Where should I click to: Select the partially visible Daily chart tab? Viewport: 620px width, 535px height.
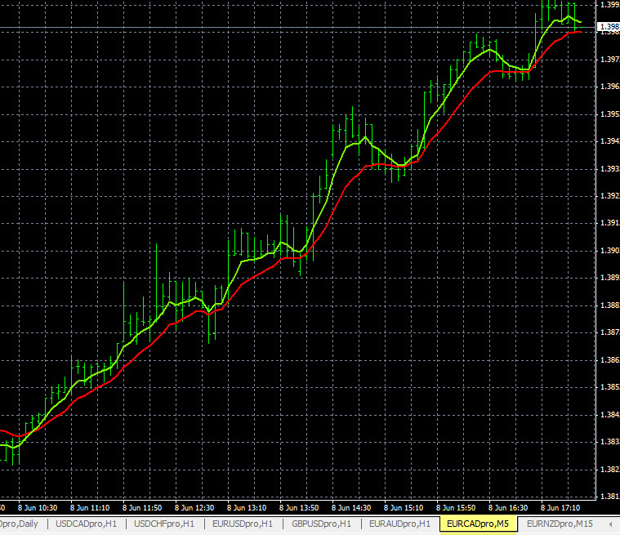[x=21, y=524]
